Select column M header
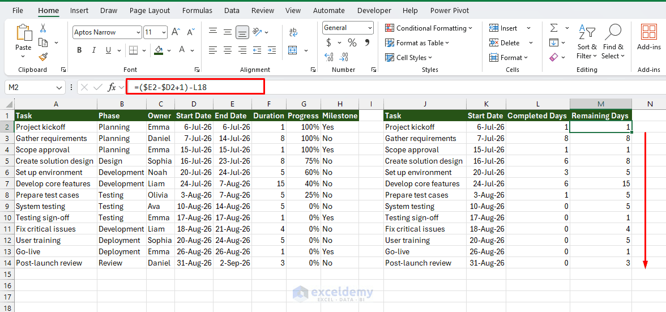Viewport: 666px width, 312px height. pyautogui.click(x=600, y=104)
